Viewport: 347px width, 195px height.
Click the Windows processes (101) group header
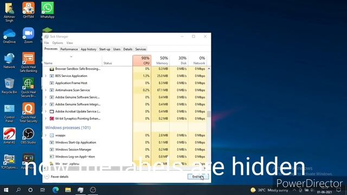point(68,128)
